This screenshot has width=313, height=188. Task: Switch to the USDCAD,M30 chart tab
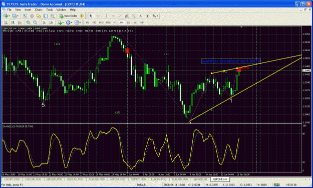(x=75, y=179)
